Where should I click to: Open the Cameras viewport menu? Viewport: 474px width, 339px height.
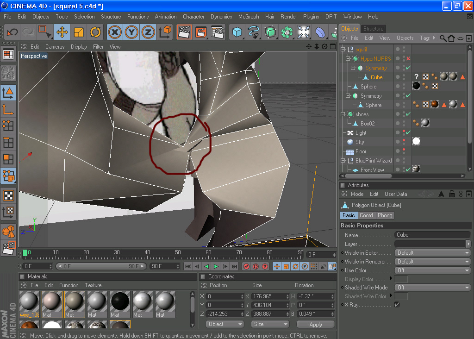pos(55,47)
